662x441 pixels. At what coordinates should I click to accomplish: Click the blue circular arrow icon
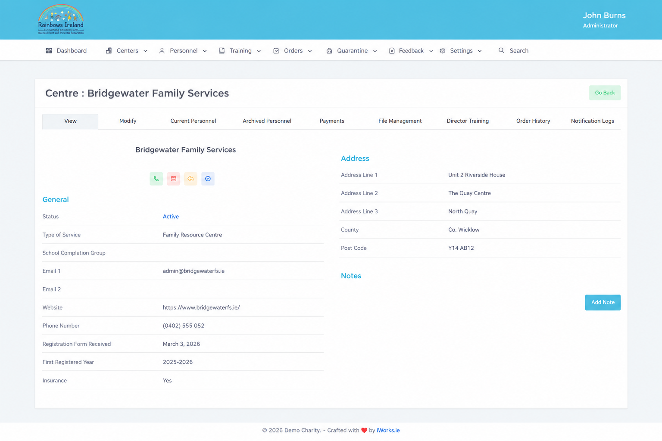pos(208,179)
